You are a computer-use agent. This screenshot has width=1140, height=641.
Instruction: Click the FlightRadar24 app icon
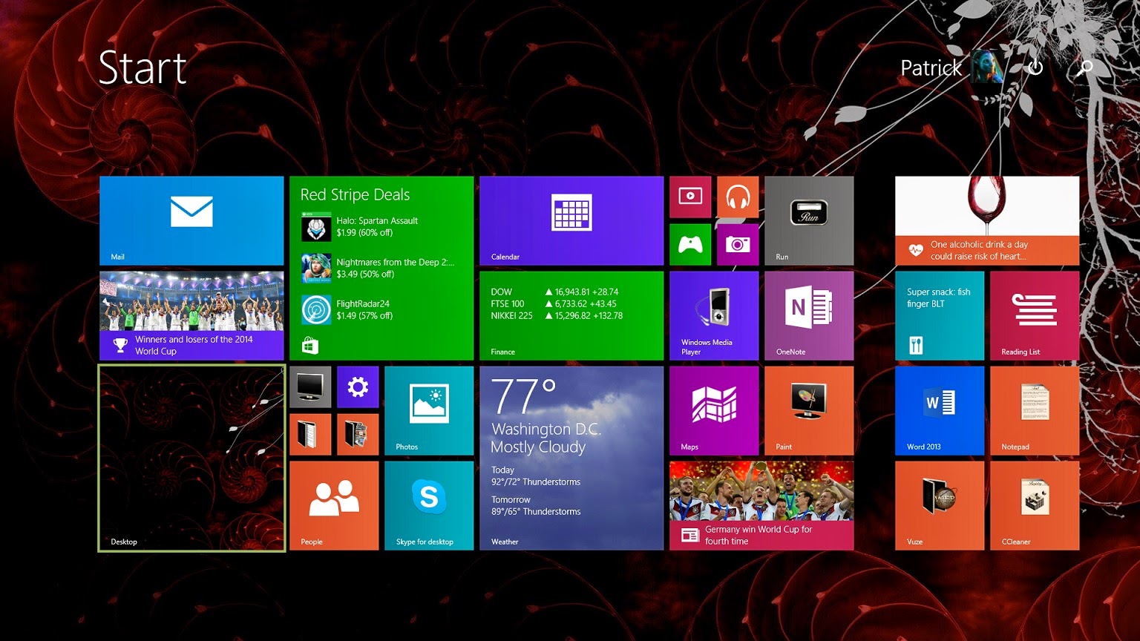pyautogui.click(x=316, y=310)
